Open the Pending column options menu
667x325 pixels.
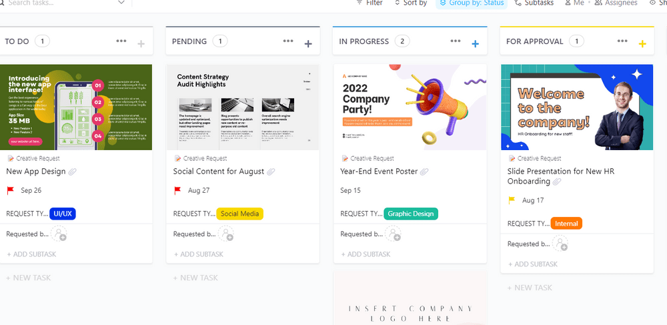tap(288, 41)
